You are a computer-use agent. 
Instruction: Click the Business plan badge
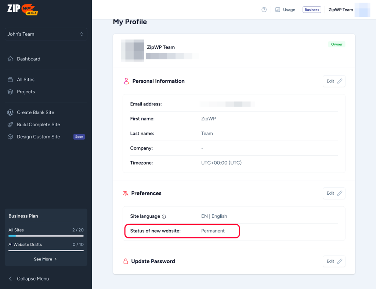tap(312, 10)
